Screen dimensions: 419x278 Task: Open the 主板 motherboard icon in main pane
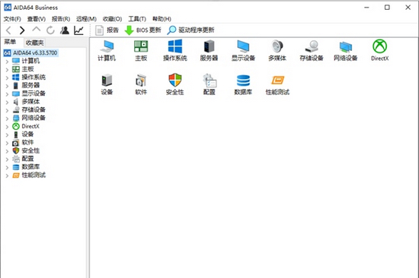click(x=141, y=50)
